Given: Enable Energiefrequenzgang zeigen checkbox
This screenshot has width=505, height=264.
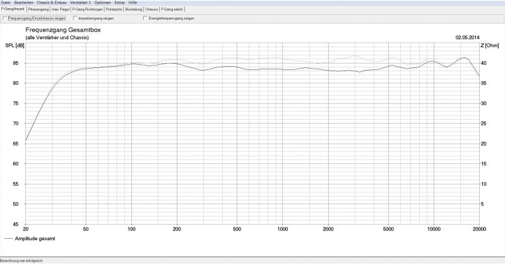Looking at the screenshot, I should tap(145, 18).
